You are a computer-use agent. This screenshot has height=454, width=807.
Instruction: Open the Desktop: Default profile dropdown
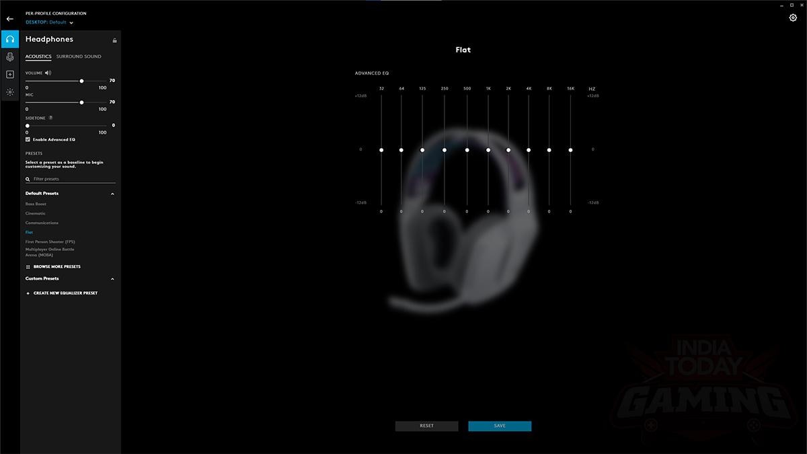50,22
